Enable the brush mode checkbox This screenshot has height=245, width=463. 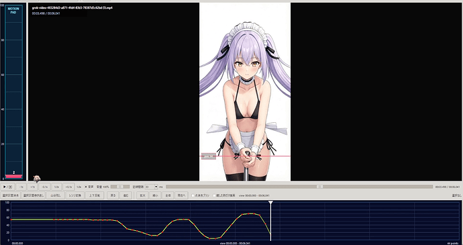click(x=193, y=195)
